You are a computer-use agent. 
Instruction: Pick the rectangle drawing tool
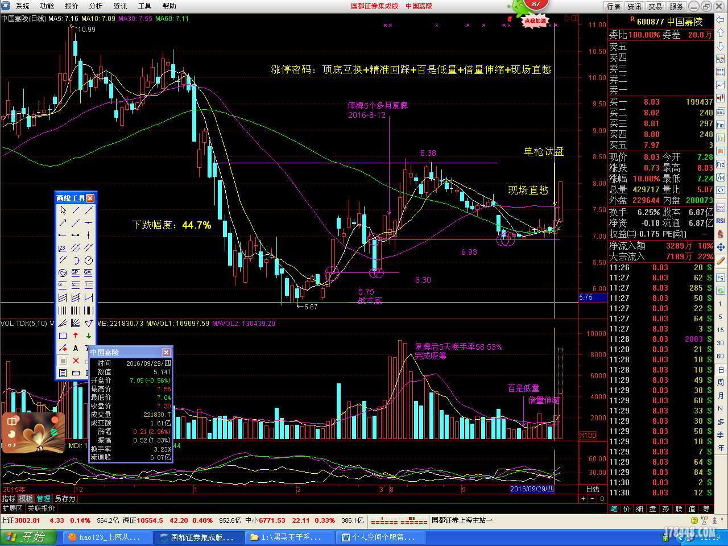[x=63, y=336]
